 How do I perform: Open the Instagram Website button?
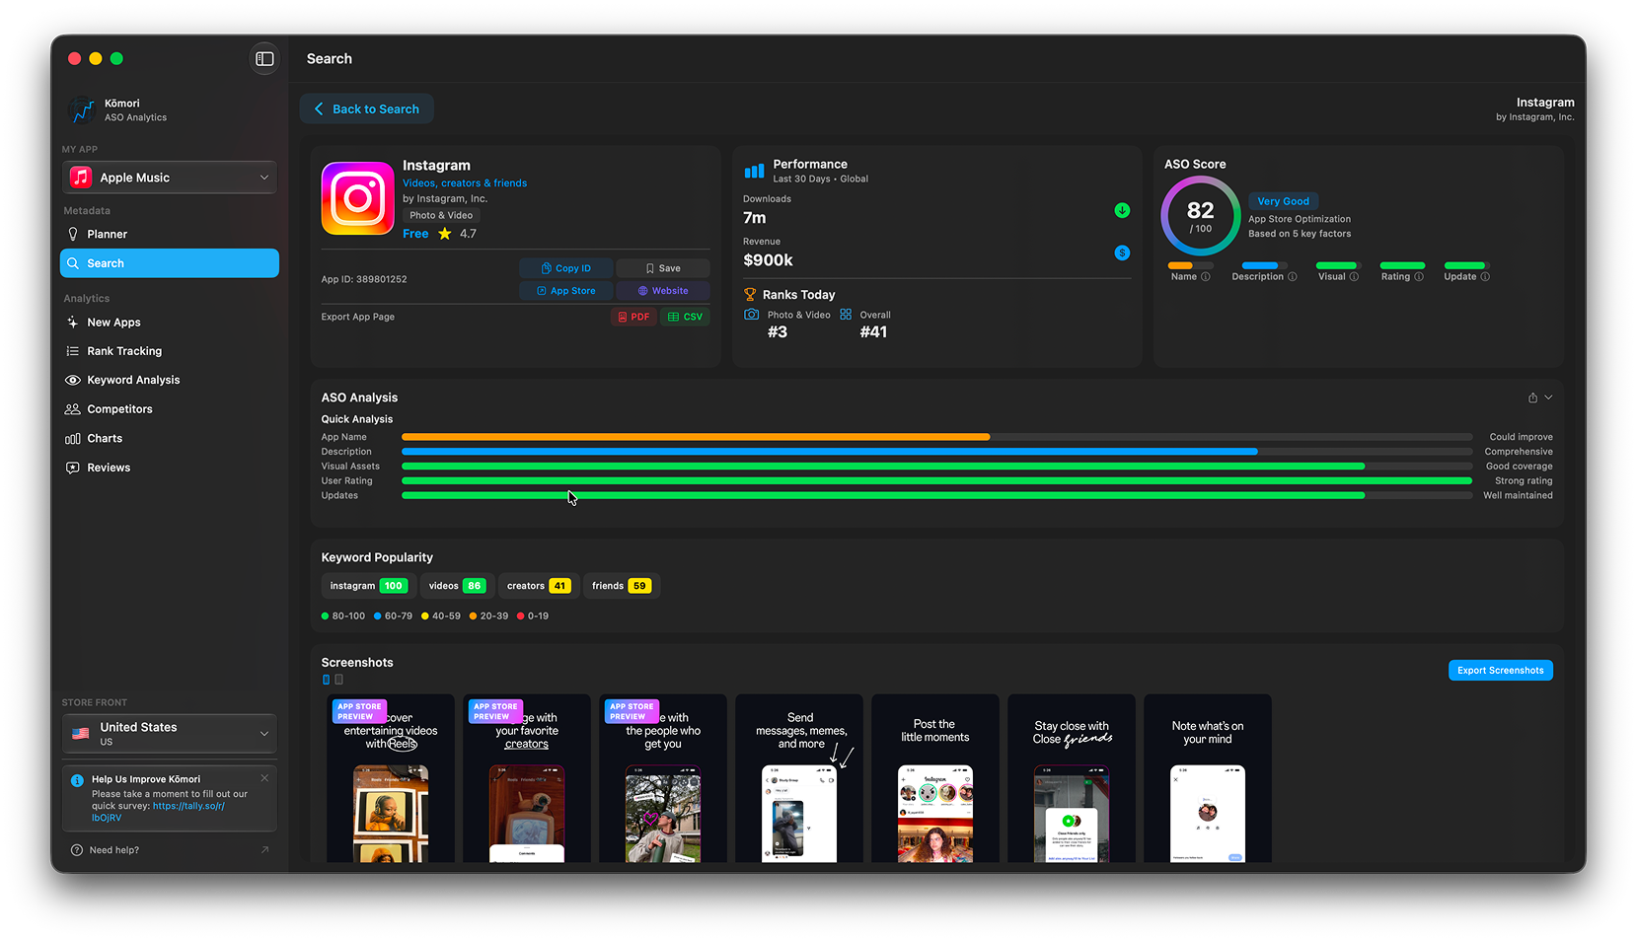click(x=663, y=291)
